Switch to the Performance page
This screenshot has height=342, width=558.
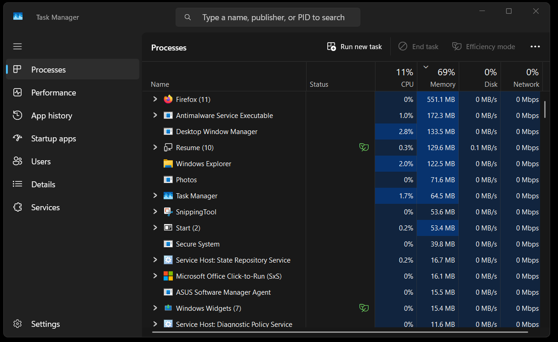[53, 93]
